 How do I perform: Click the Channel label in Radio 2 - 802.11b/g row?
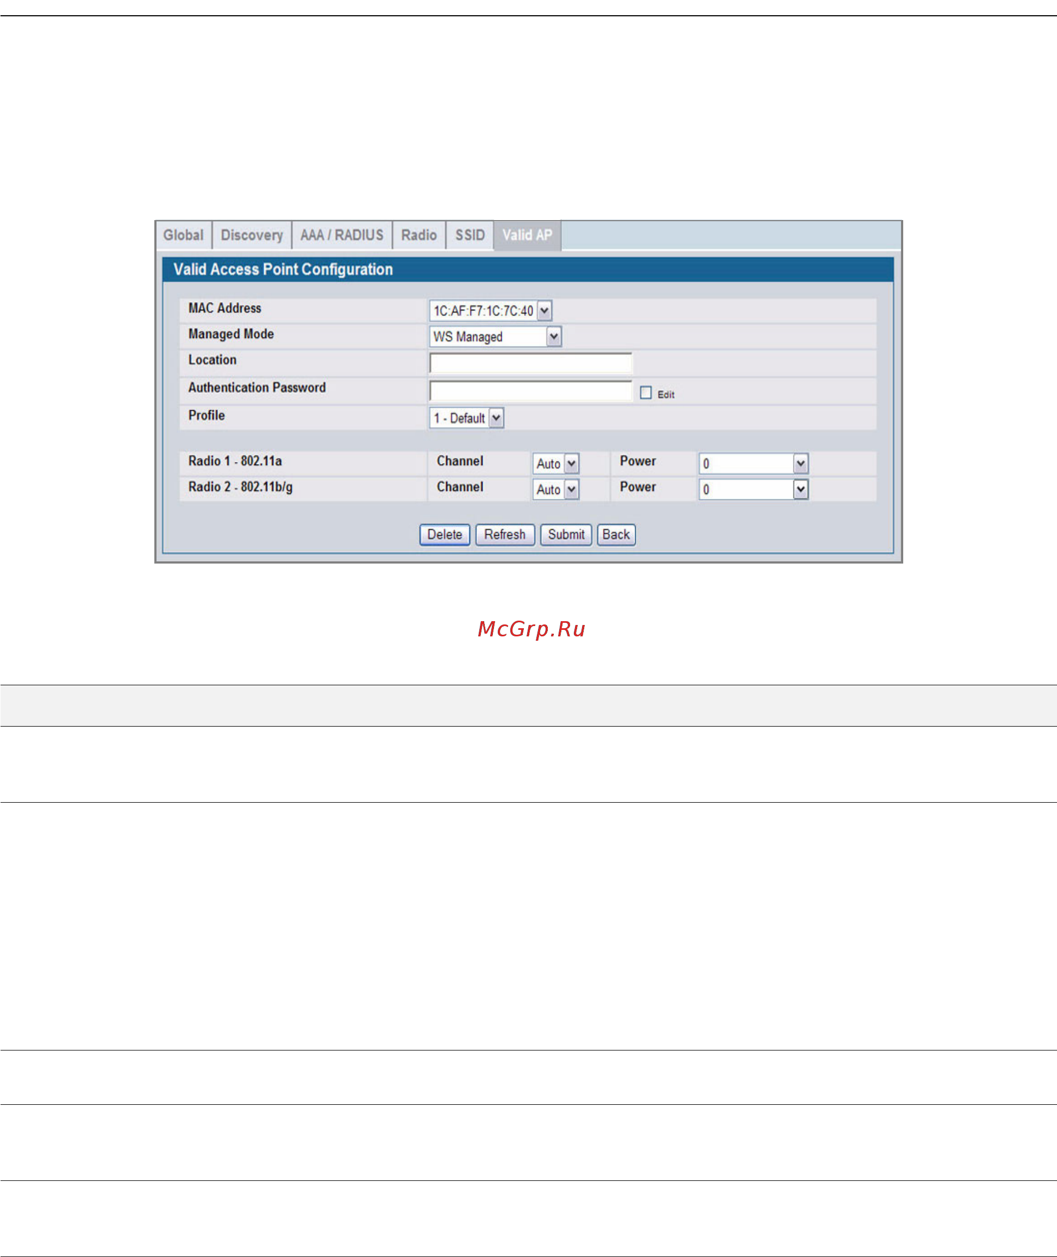click(460, 486)
